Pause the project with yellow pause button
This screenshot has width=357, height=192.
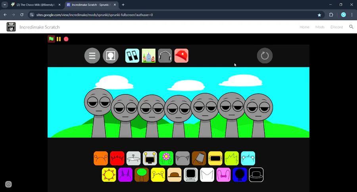(59, 39)
